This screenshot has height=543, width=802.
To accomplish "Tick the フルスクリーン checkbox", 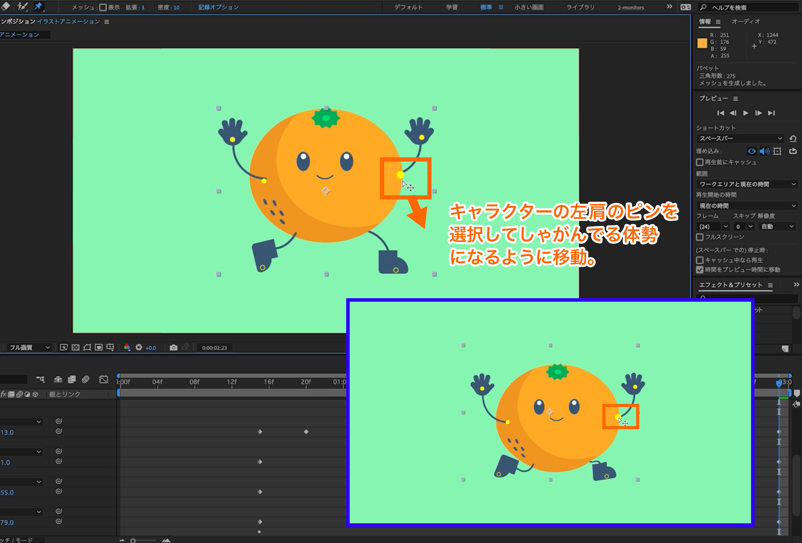I will [x=699, y=237].
